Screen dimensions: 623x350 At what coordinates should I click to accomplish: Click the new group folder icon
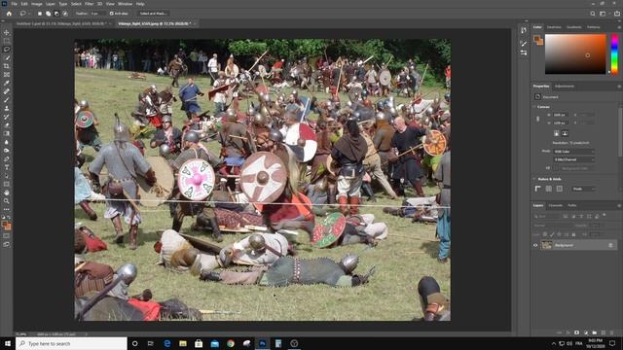[595, 332]
